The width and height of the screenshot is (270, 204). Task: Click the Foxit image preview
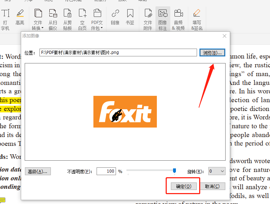point(125,112)
